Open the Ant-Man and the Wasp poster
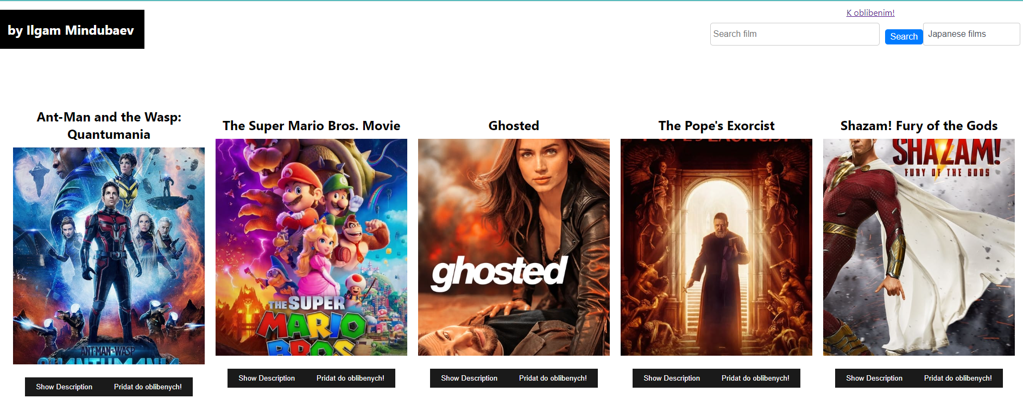Screen dimensions: 1023x411 point(109,256)
